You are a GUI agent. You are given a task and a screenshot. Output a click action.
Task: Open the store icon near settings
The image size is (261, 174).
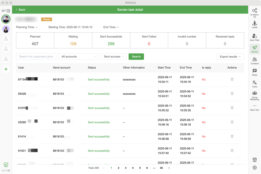point(255,160)
